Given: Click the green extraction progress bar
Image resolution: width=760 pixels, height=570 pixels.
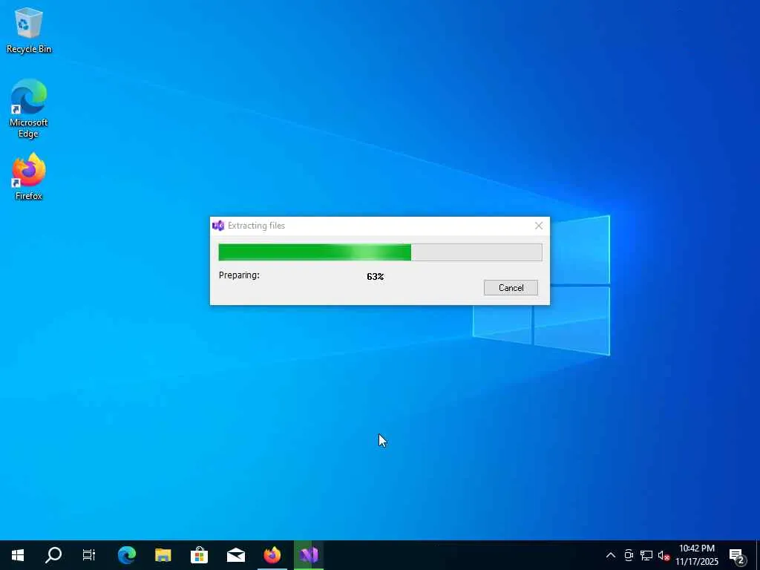Looking at the screenshot, I should (380, 252).
